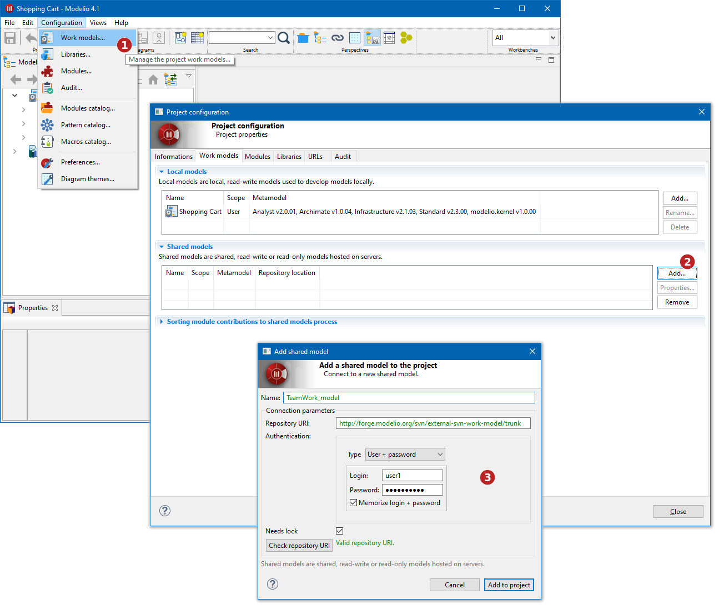Viewport: 724px width, 614px height.
Task: Open the Search combo box dropdown
Action: click(270, 38)
